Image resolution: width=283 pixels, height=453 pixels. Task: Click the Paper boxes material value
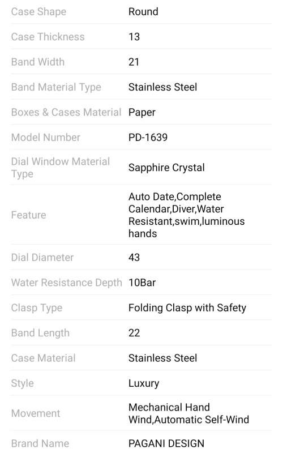coord(142,113)
